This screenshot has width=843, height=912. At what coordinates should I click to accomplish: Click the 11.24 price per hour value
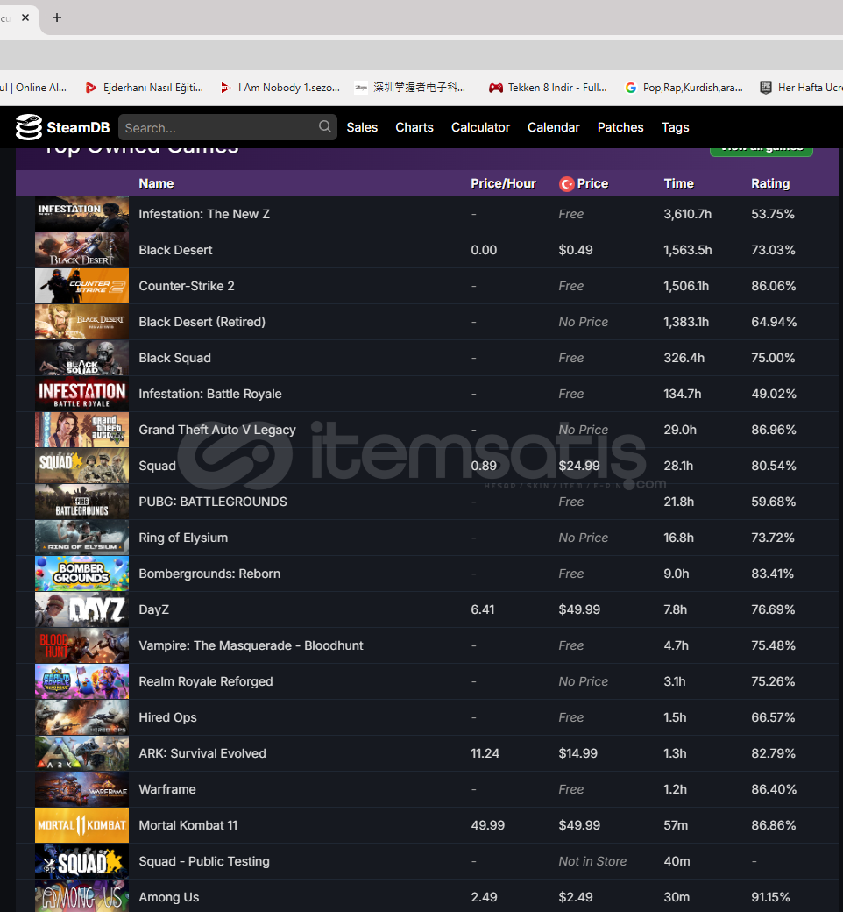pos(485,753)
